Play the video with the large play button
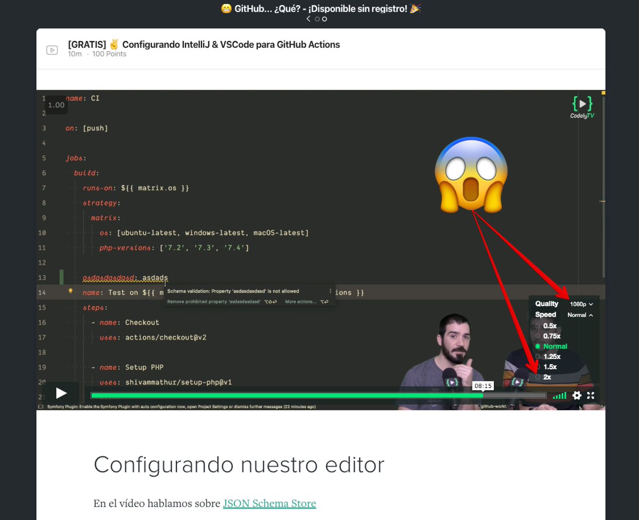 tap(61, 393)
